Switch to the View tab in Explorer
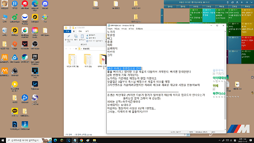The width and height of the screenshot is (254, 143). click(x=87, y=31)
